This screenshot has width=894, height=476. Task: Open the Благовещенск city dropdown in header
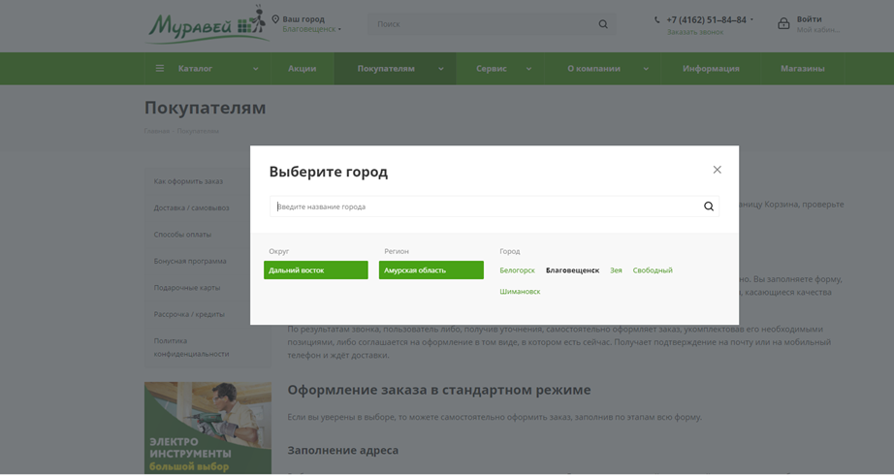[x=311, y=29]
